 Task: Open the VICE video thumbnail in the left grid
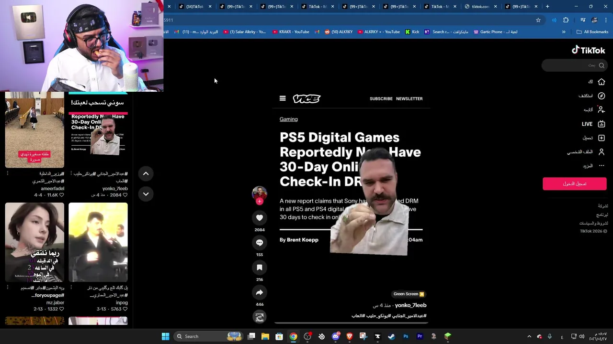coord(98,130)
